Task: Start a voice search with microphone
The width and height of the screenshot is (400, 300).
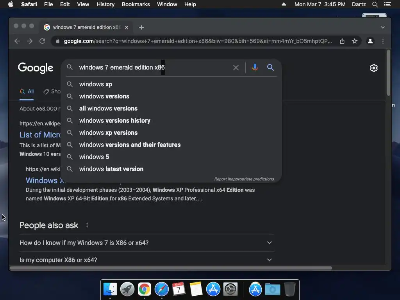Action: tap(255, 67)
